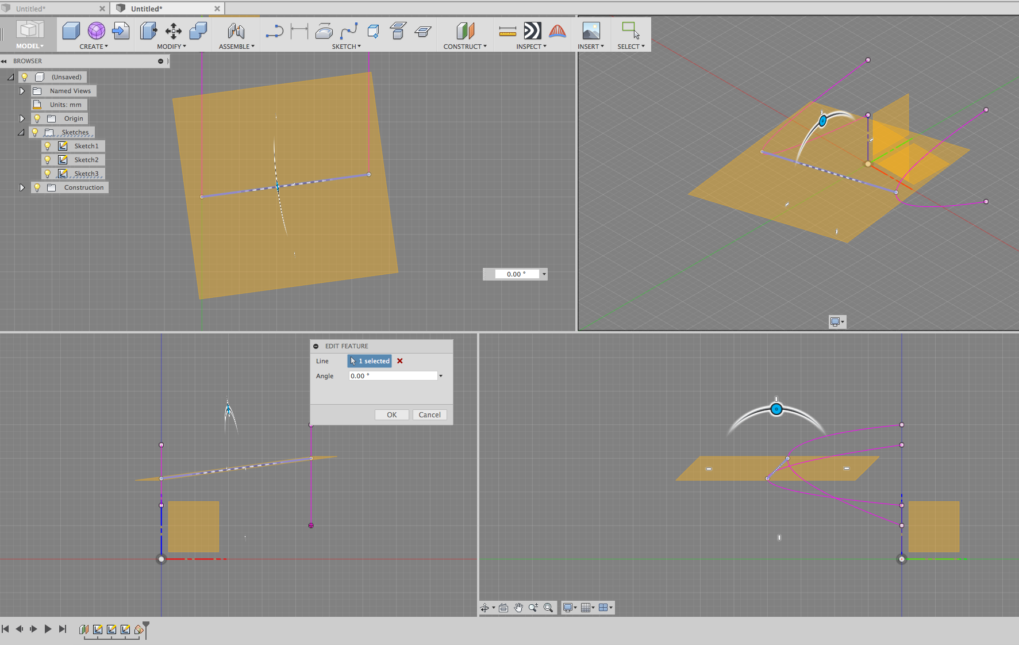Click the Move/Copy arrows icon

173,31
